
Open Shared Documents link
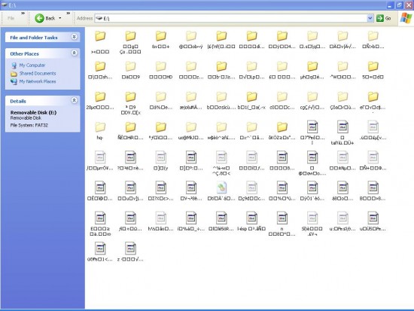(x=38, y=73)
